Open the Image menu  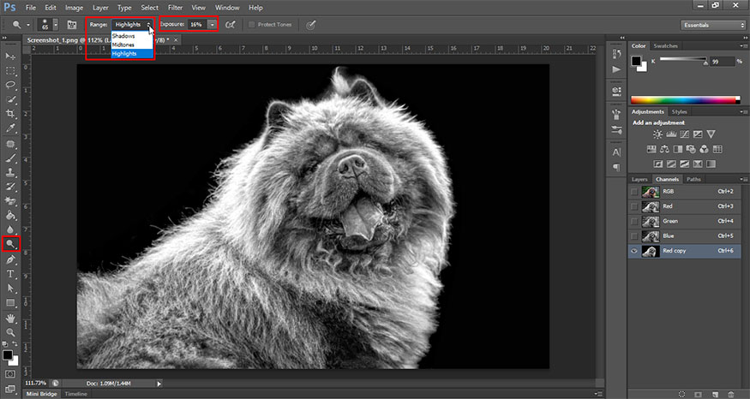coord(74,8)
